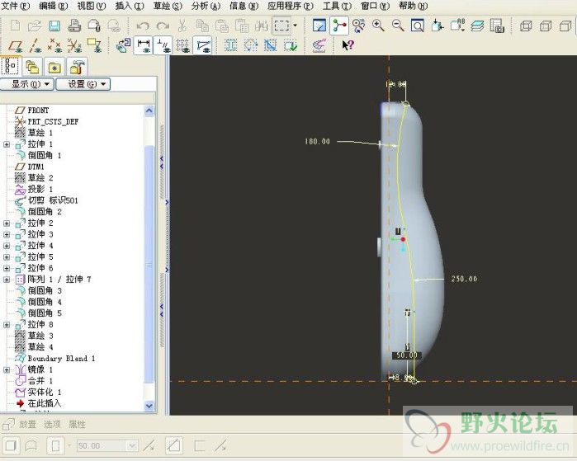577x461 pixels.
Task: Open the 草绘 menu
Action: [x=168, y=6]
